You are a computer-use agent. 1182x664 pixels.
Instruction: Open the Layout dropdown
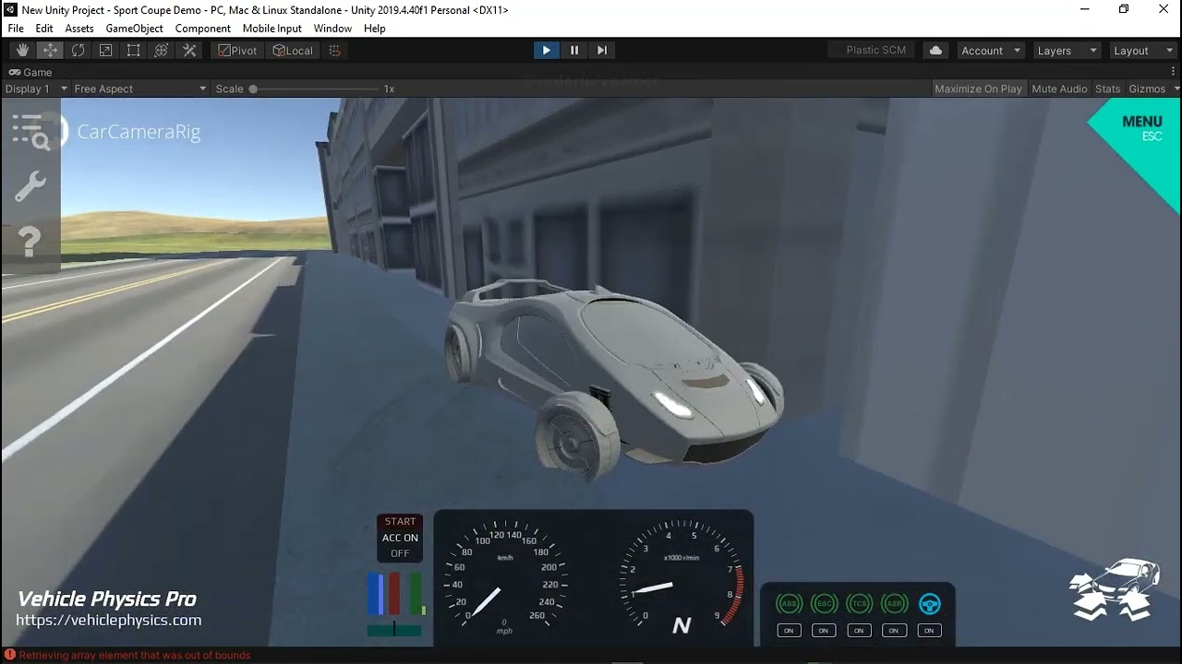point(1143,51)
